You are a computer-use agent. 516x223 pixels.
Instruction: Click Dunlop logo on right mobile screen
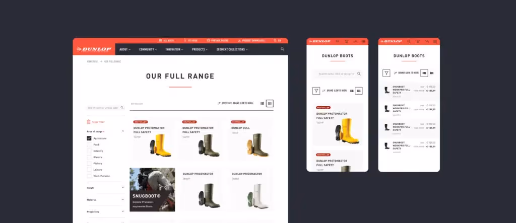pyautogui.click(x=391, y=41)
